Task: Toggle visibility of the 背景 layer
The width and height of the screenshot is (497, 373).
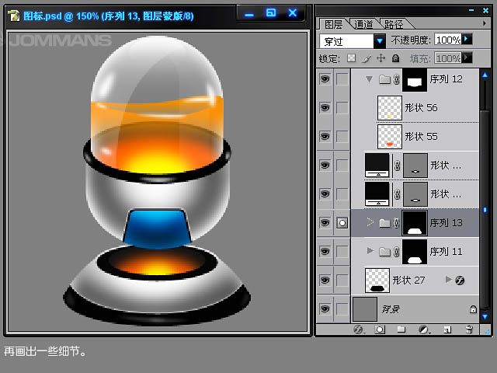Action: click(x=325, y=309)
